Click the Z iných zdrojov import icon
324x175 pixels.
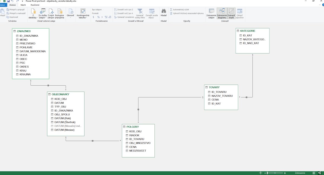(51, 13)
